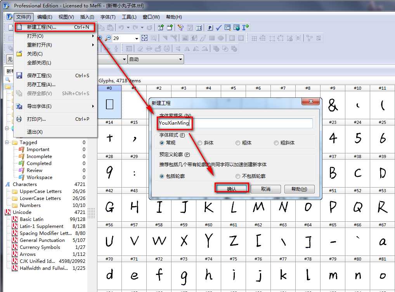Click the flag icon next to Completed

22,163
